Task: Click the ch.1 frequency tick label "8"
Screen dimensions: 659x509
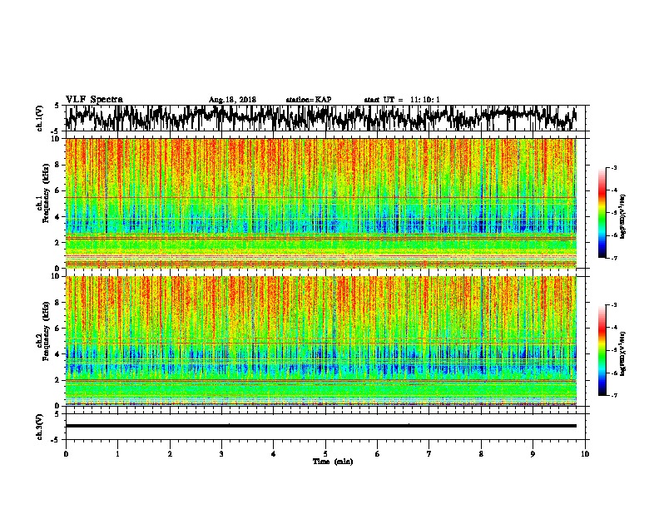Action: tap(57, 165)
